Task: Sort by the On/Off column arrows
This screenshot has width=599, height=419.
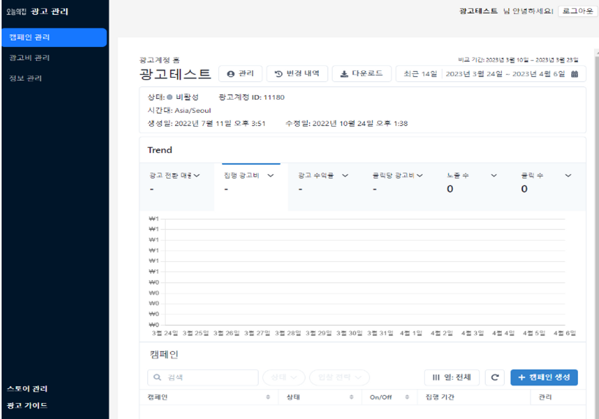Action: click(407, 397)
